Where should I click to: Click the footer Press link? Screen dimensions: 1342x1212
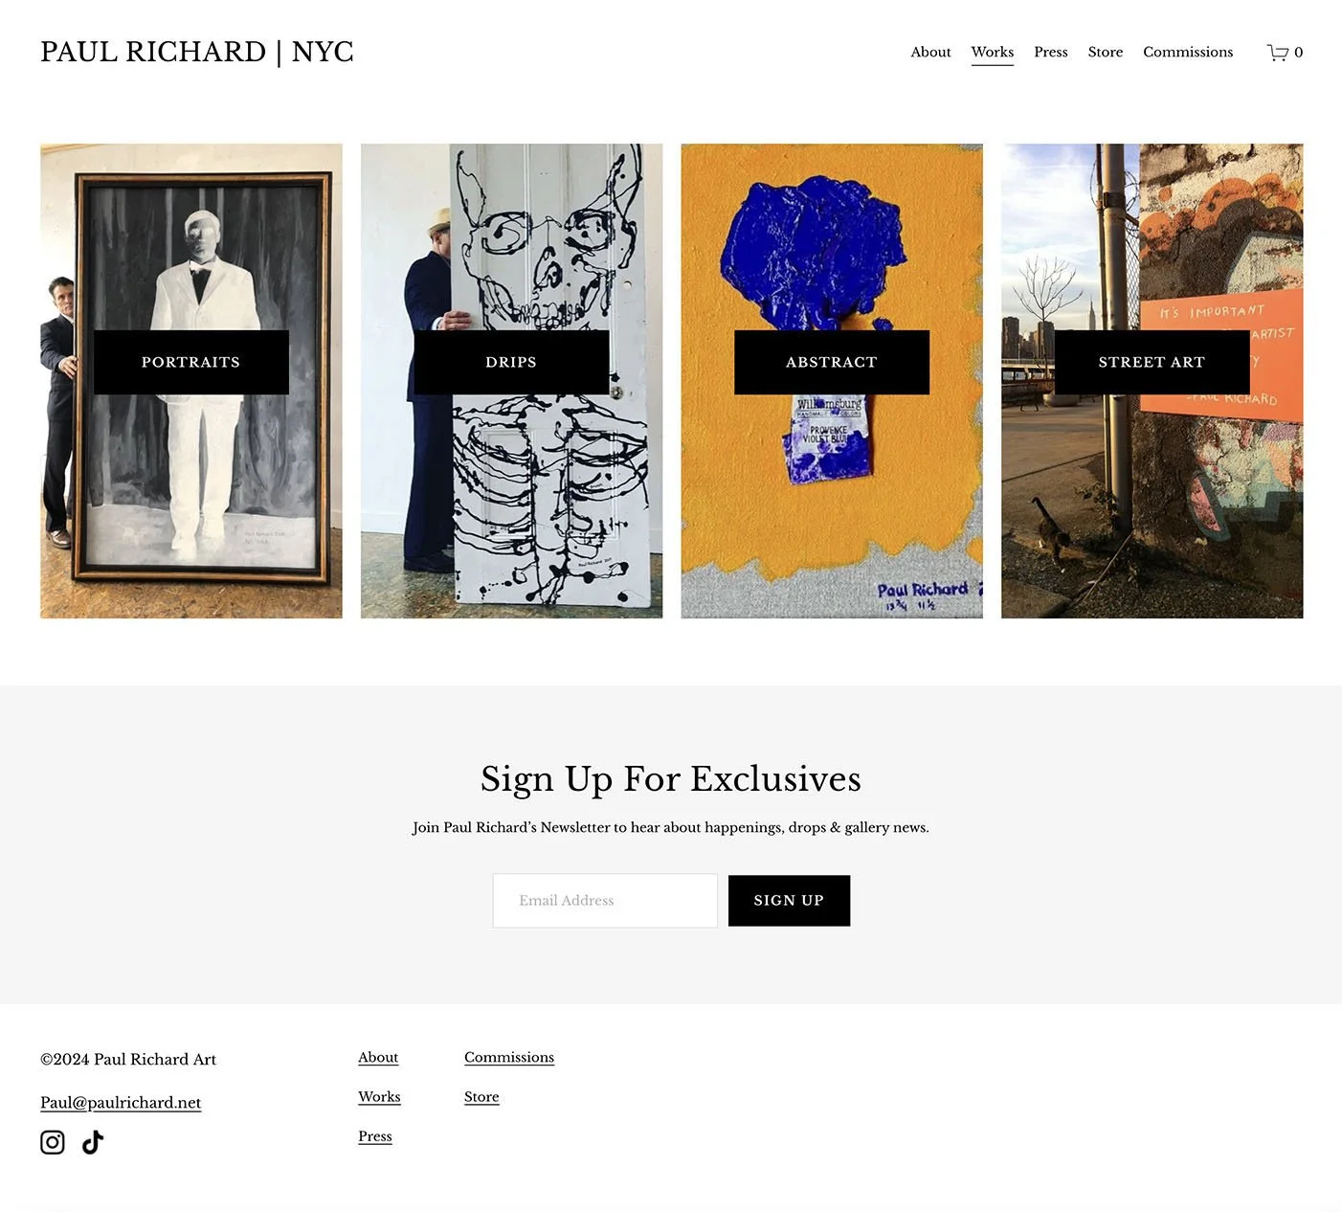pyautogui.click(x=375, y=1136)
